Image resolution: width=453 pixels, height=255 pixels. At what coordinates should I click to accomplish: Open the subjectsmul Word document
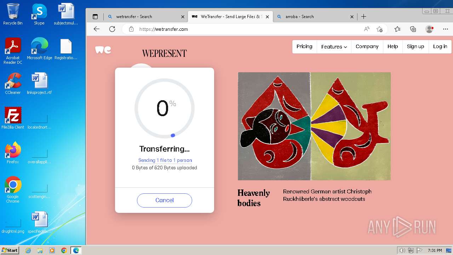coord(66,14)
